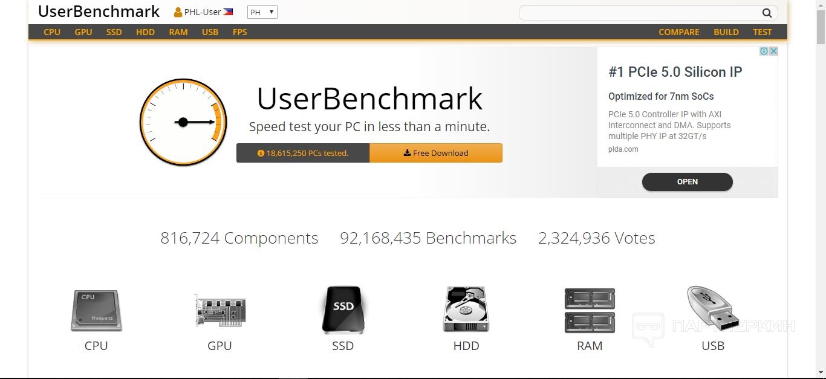
Task: Open the FPS menu item
Action: (x=240, y=32)
